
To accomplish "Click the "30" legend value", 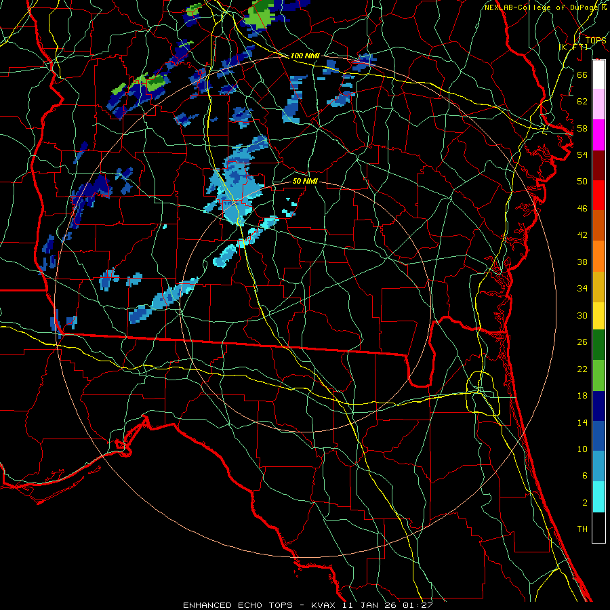I will point(582,315).
